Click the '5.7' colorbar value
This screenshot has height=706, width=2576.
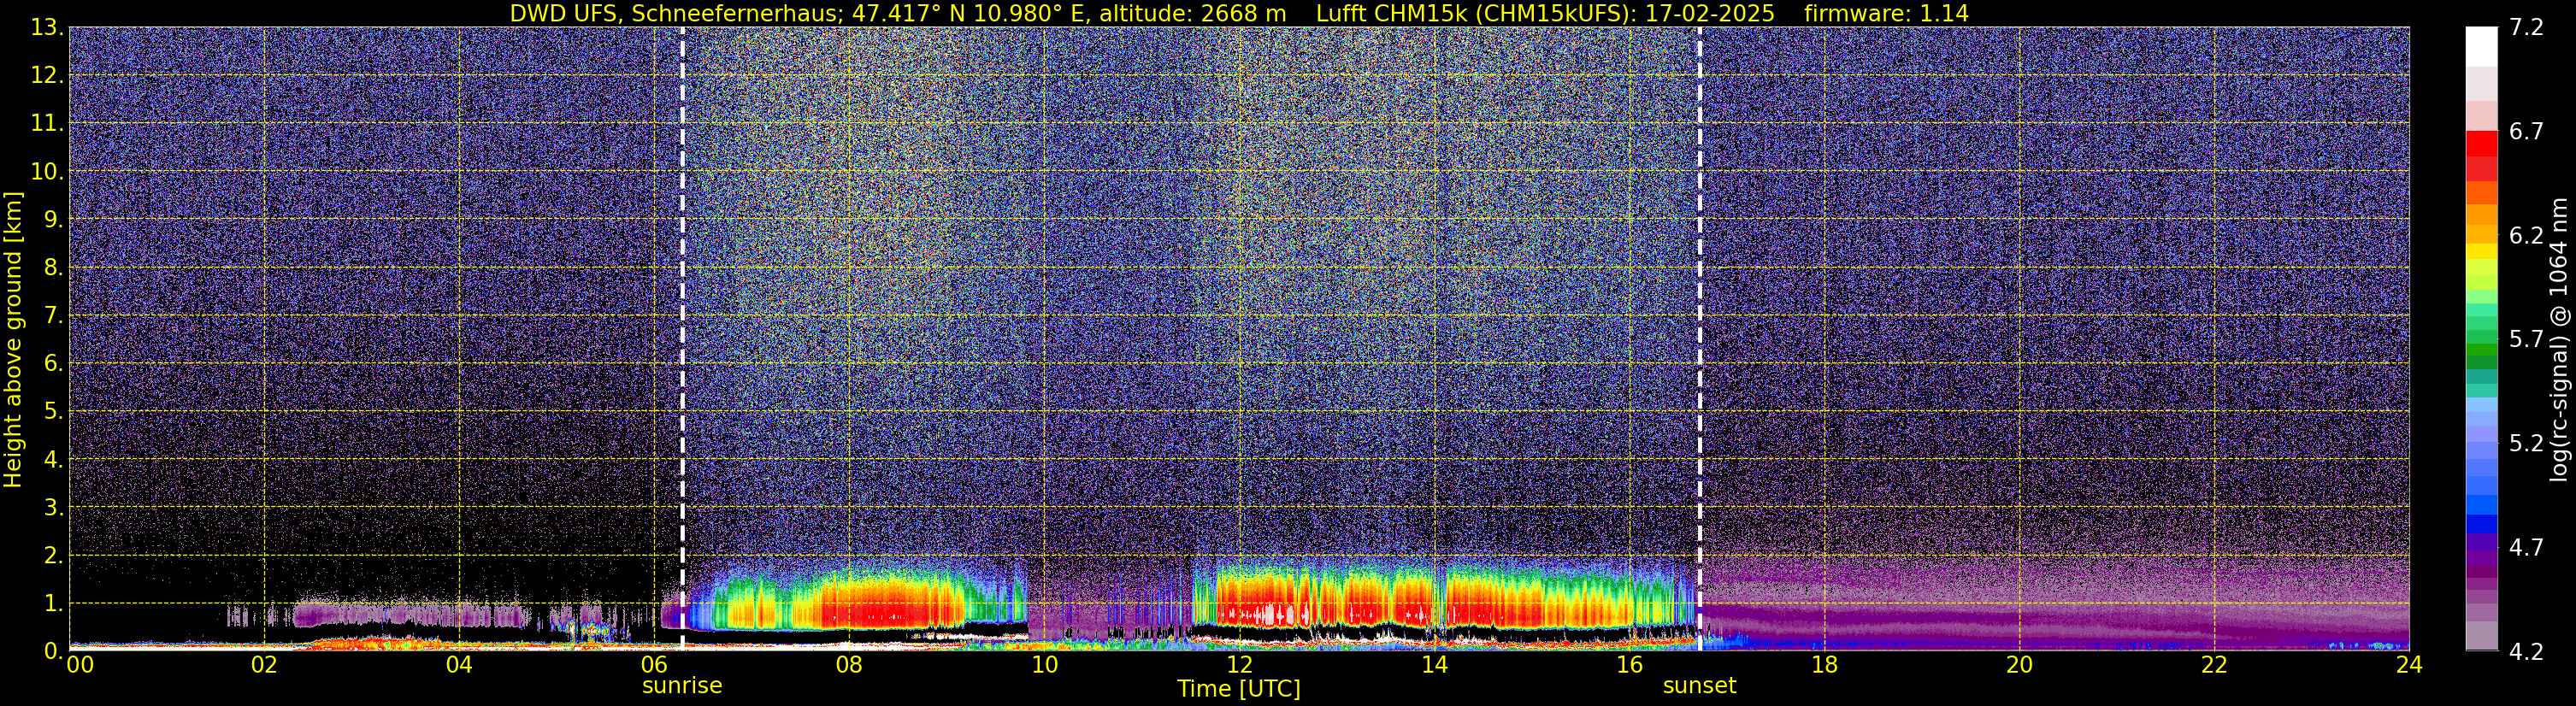[2526, 340]
